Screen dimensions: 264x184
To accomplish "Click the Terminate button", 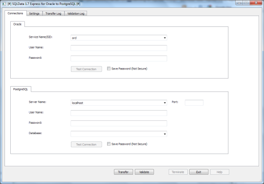I will click(178, 172).
